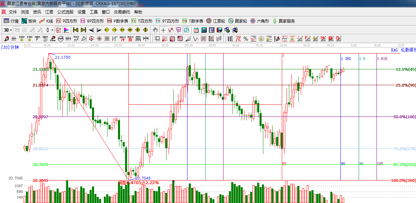The image size is (416, 203).
Task: Open the candlestick style dropdown arrow
Action: [x=52, y=30]
